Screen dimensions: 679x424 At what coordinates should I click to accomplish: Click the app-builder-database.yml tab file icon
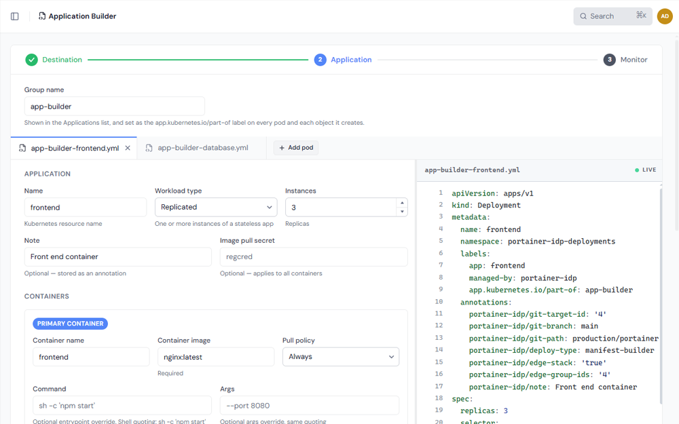(x=149, y=148)
